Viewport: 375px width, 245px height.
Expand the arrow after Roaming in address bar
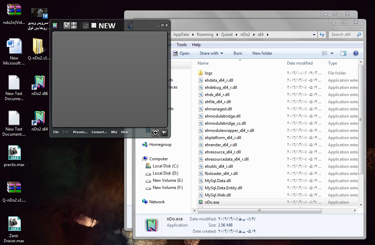(217, 35)
